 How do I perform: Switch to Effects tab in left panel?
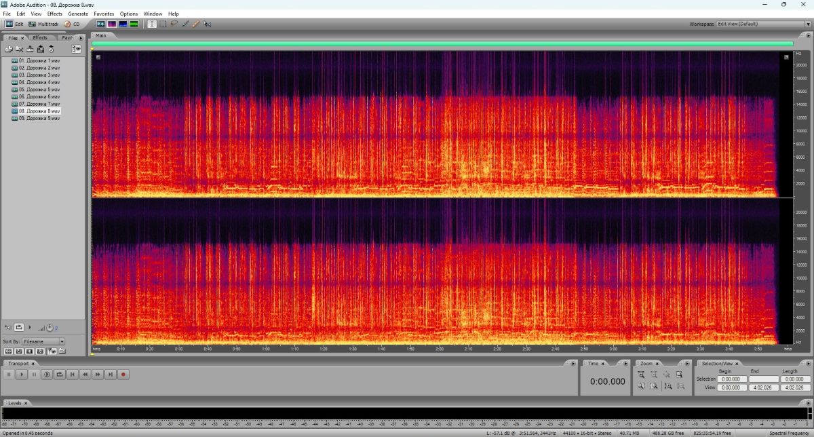pos(40,37)
